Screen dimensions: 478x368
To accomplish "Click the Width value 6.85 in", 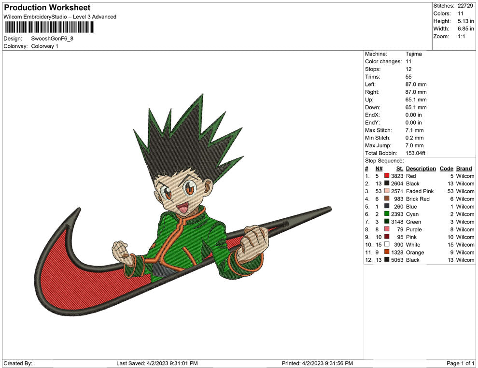I will point(466,28).
